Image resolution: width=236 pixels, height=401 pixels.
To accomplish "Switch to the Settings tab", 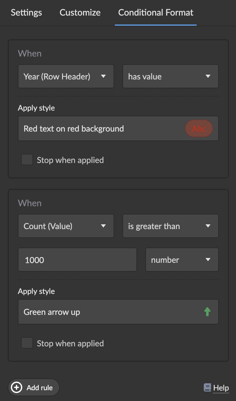I will [x=26, y=13].
